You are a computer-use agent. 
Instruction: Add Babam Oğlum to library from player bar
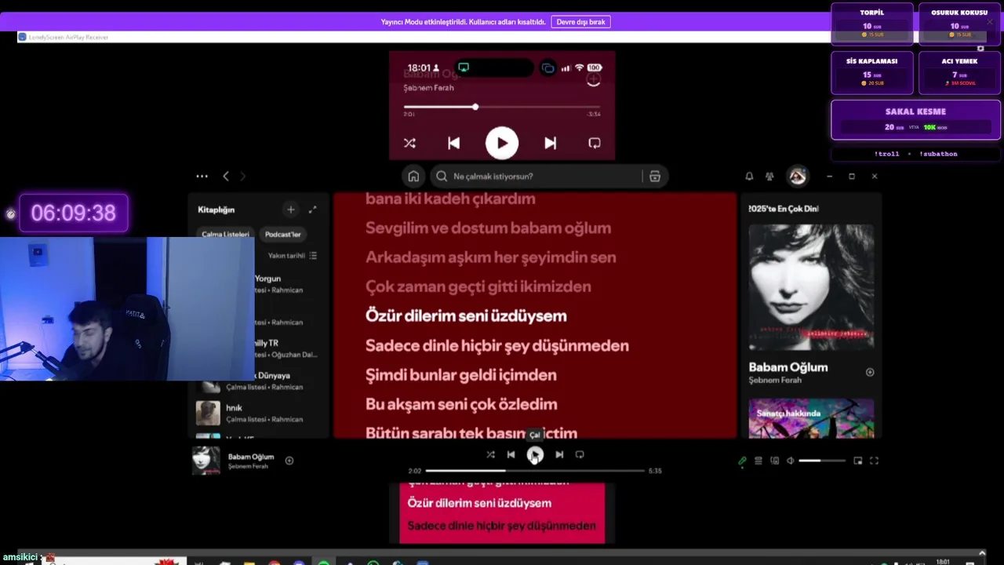[289, 461]
